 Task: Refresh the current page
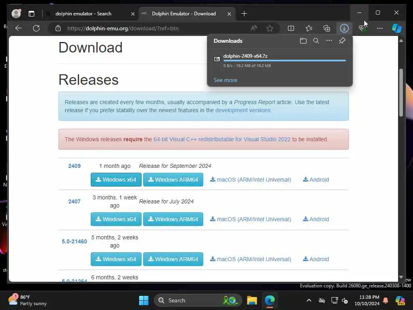36,28
